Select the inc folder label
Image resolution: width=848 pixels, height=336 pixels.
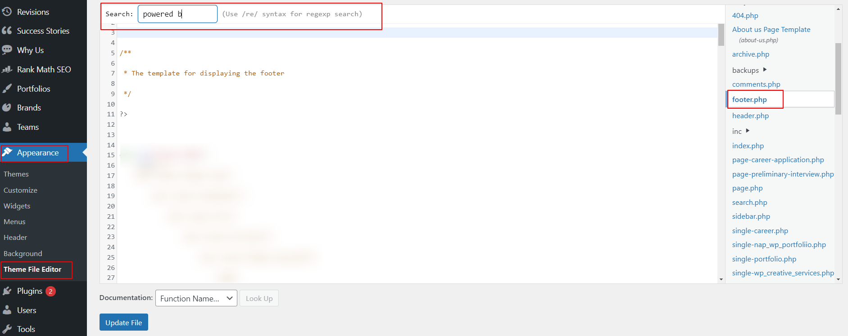(x=737, y=131)
